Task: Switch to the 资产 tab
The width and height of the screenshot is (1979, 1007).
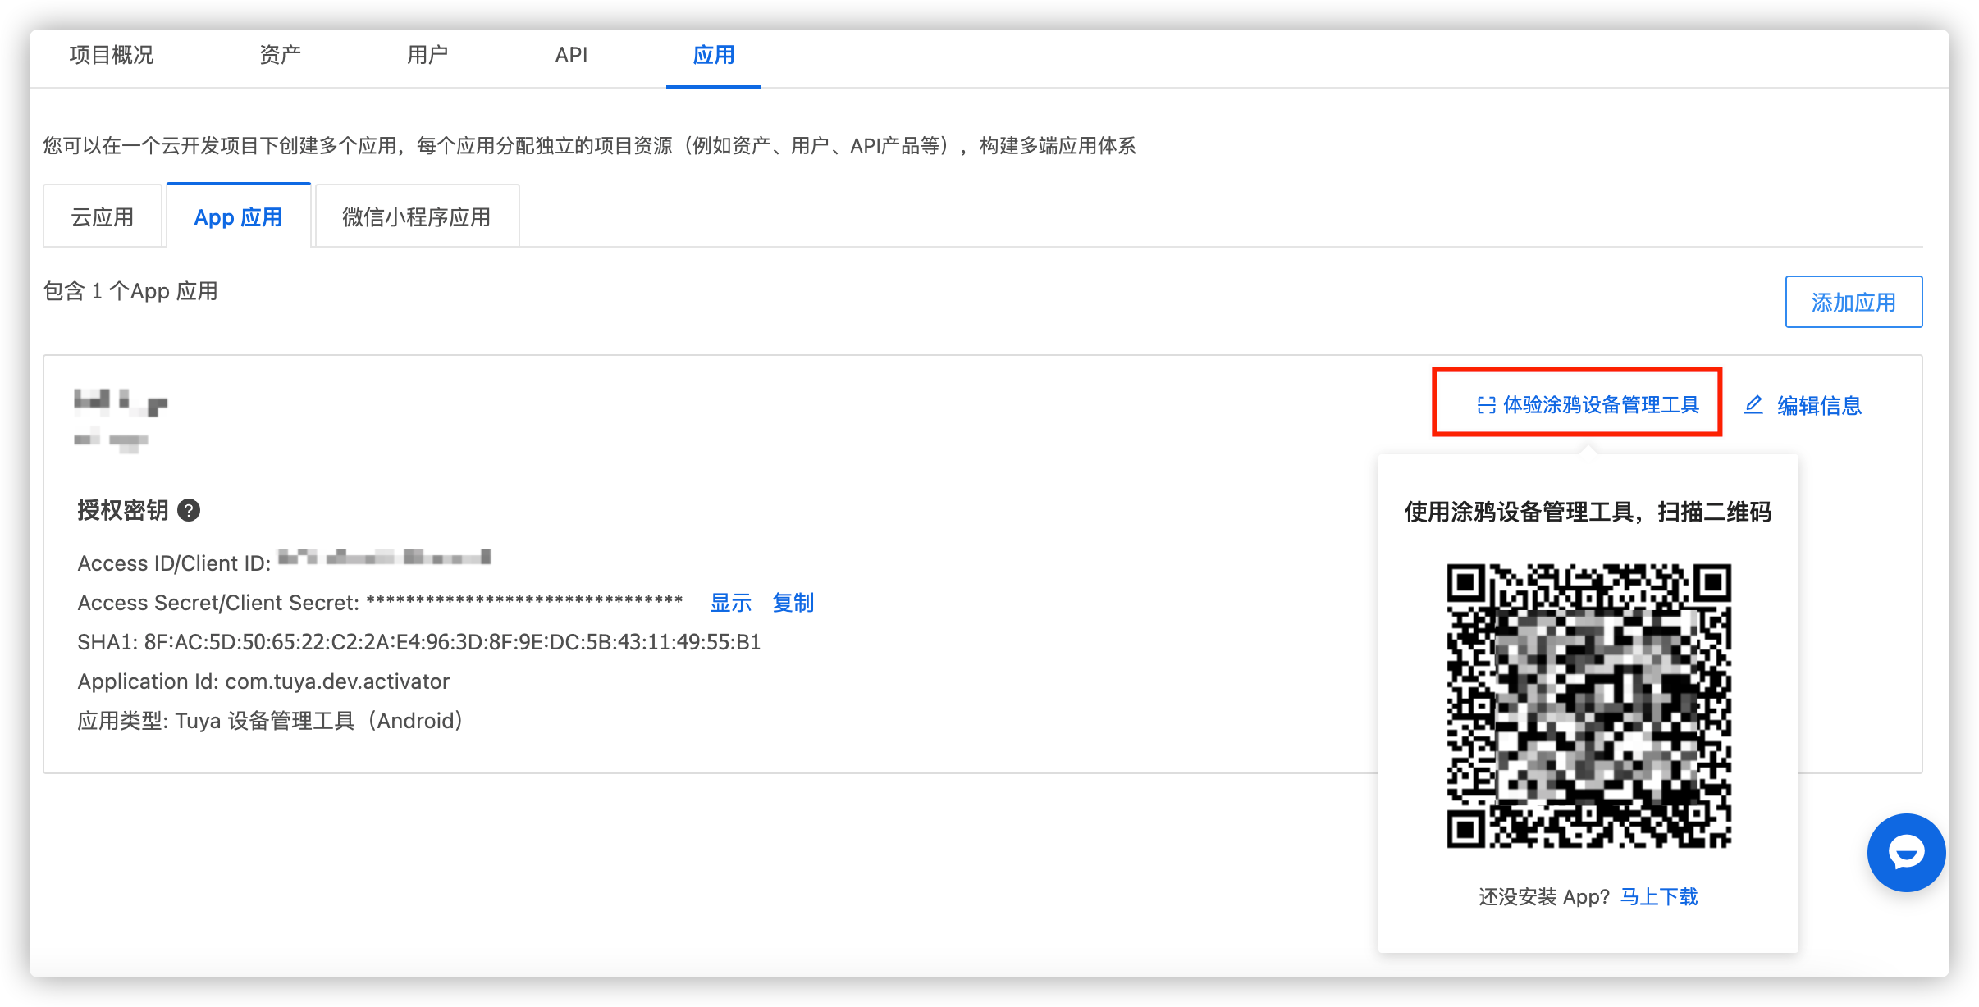Action: coord(280,55)
